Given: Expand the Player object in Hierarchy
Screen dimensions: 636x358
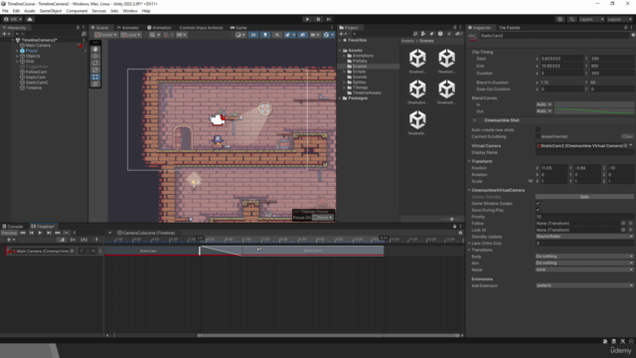Looking at the screenshot, I should (x=18, y=51).
